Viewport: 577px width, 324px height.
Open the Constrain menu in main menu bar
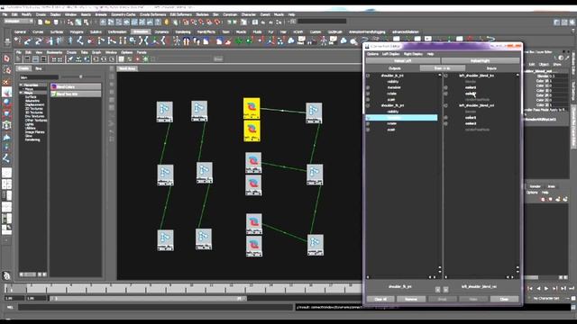pos(230,14)
